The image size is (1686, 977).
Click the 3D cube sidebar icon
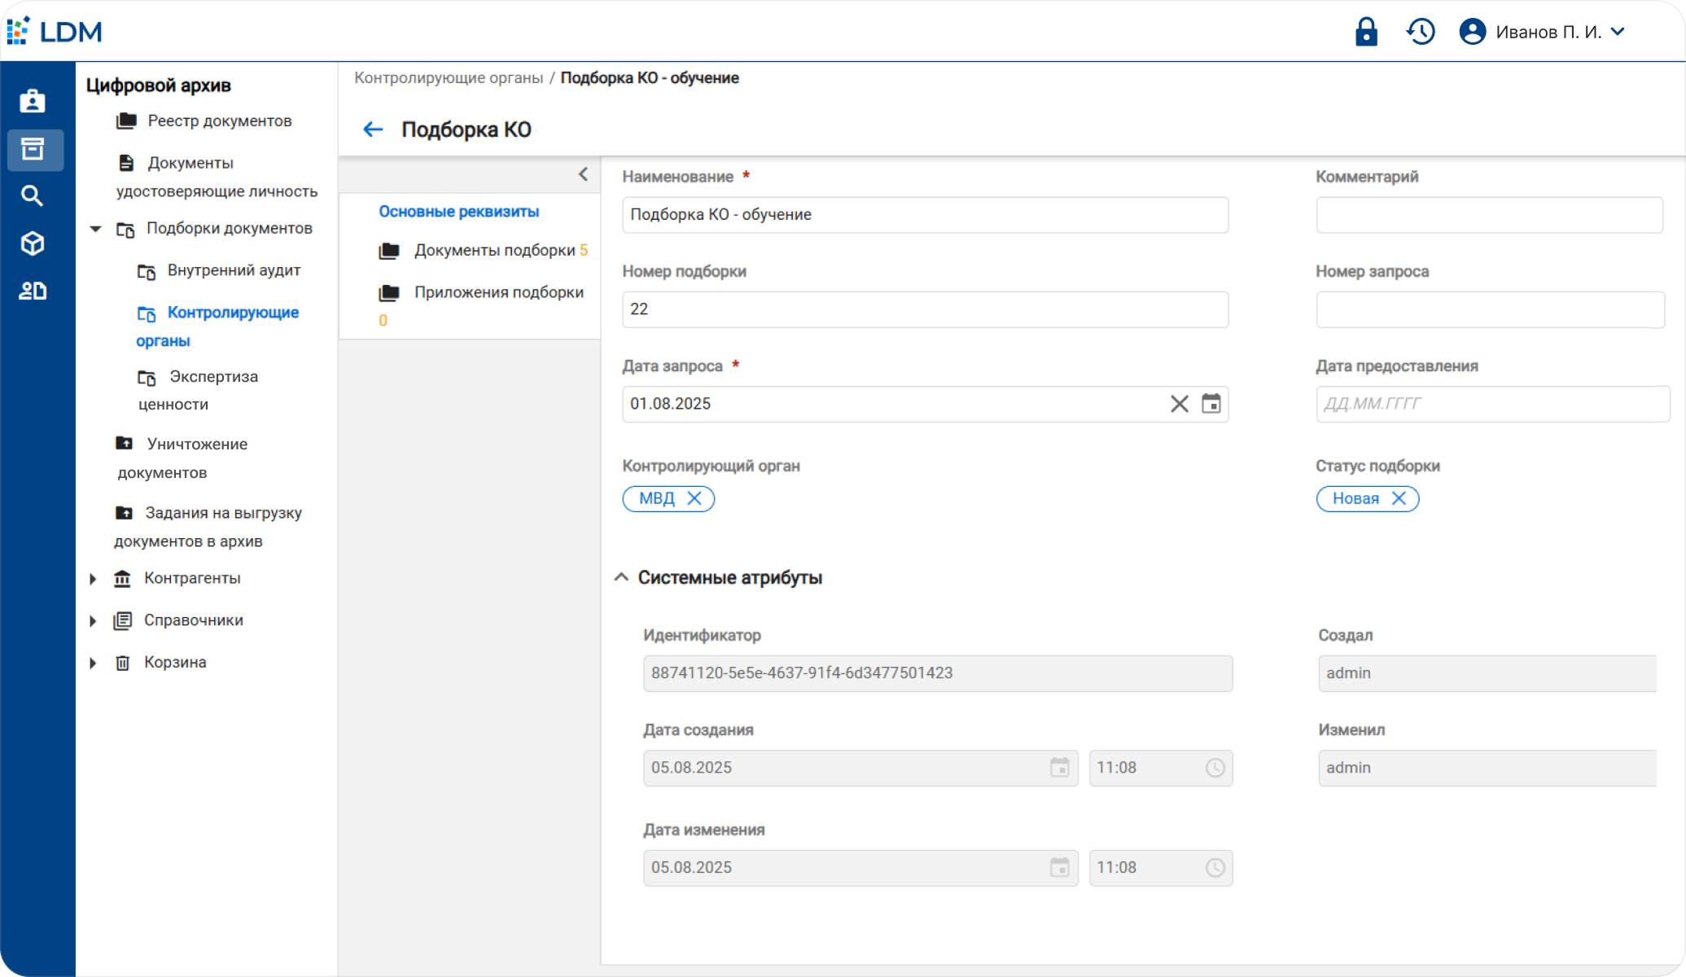33,243
